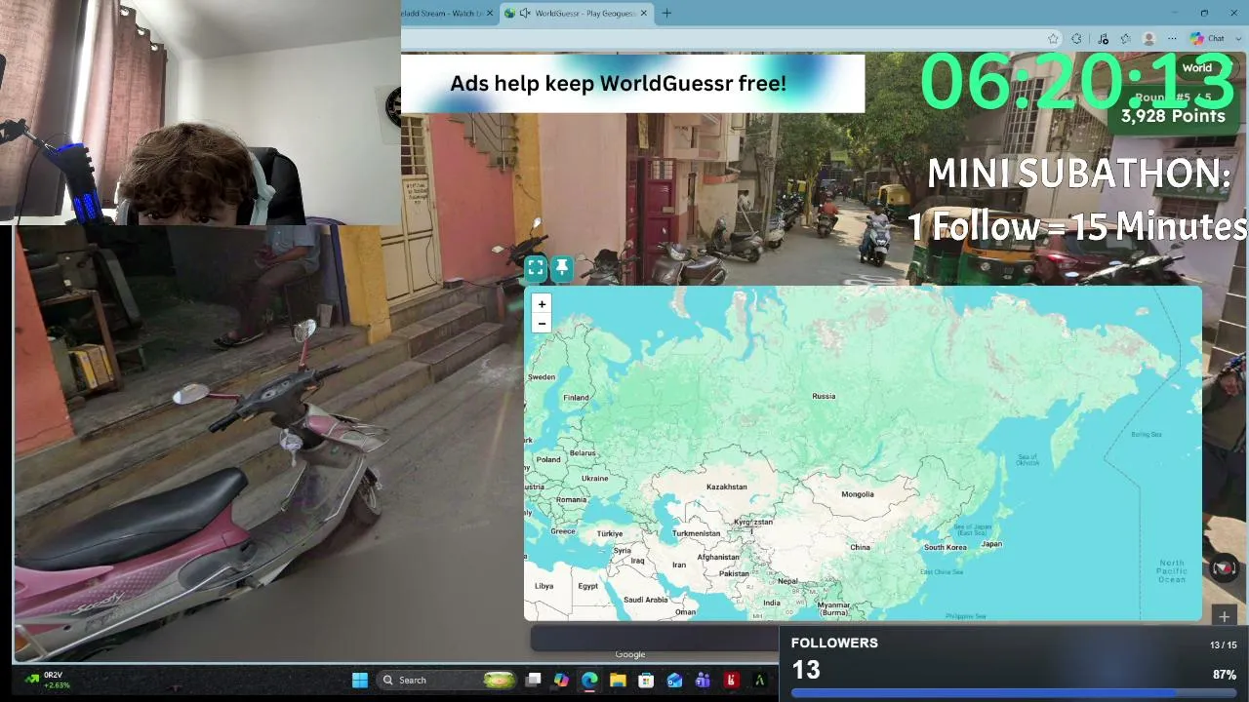This screenshot has width=1249, height=702.
Task: Zoom in on the guess map
Action: click(x=542, y=304)
